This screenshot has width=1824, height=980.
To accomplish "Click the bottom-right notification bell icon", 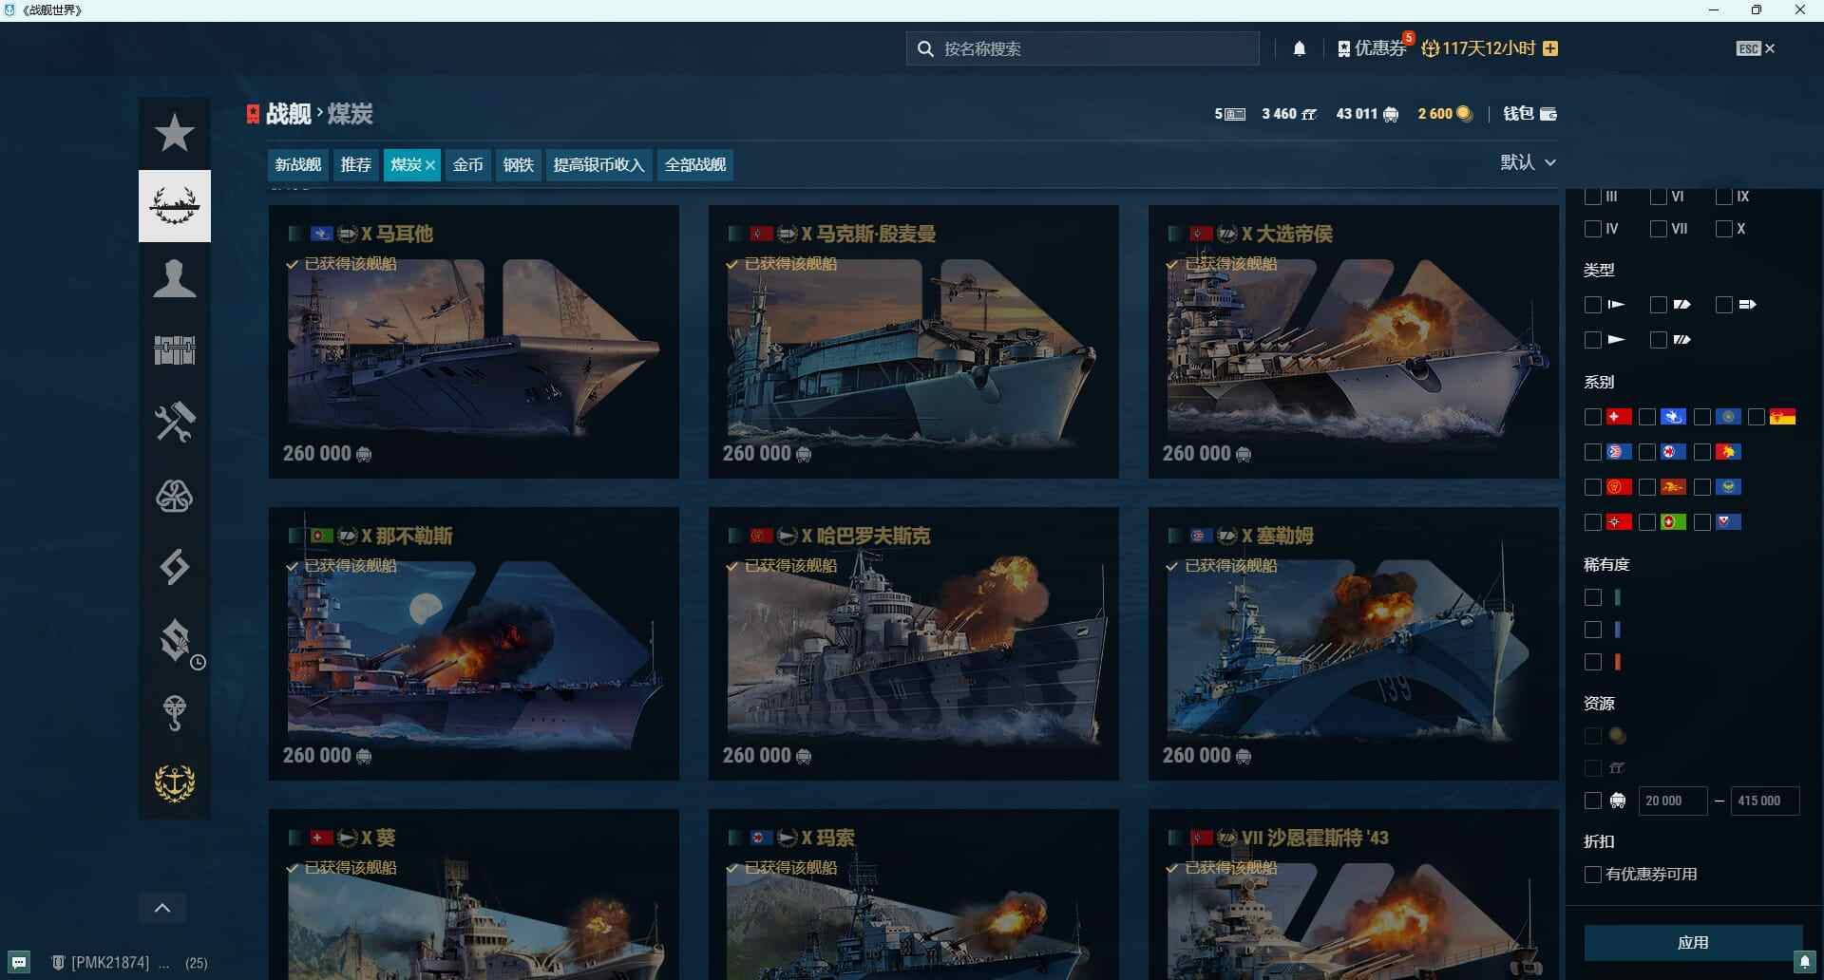I will pyautogui.click(x=1805, y=962).
